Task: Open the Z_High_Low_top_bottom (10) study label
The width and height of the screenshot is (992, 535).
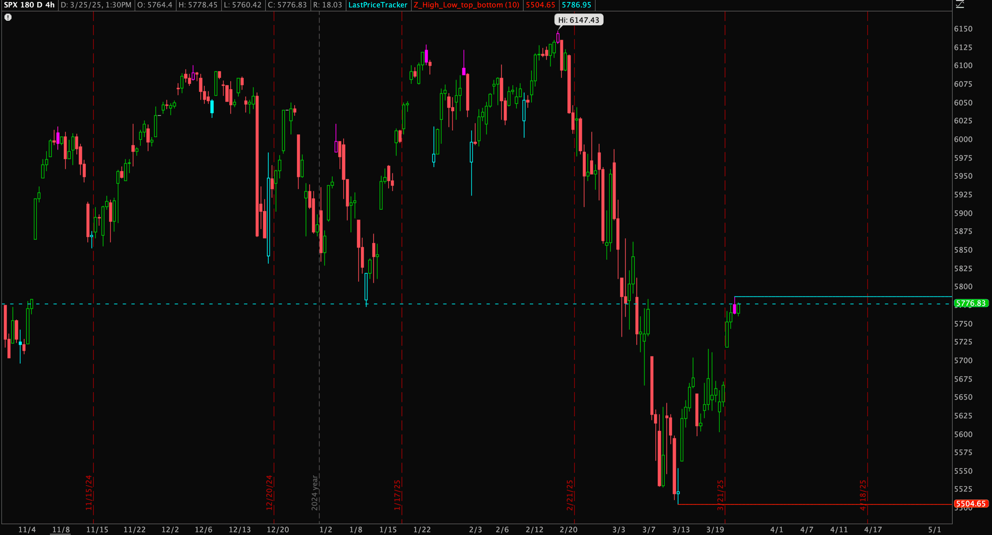Action: [x=466, y=5]
